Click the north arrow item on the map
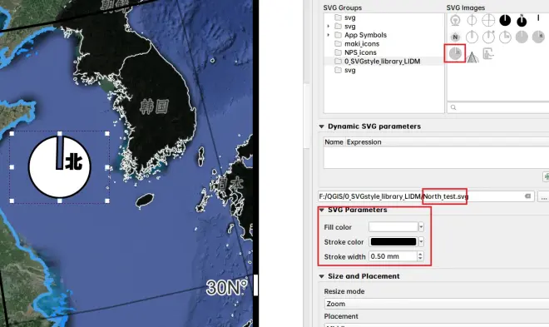The width and height of the screenshot is (549, 327). [x=60, y=167]
